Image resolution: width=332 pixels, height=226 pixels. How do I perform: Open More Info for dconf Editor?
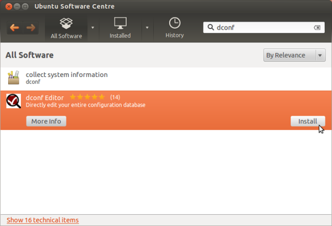pos(46,121)
